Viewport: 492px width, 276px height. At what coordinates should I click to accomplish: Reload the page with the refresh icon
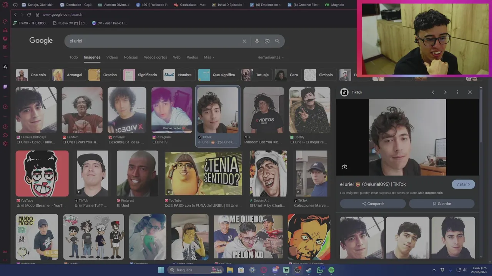pos(29,15)
